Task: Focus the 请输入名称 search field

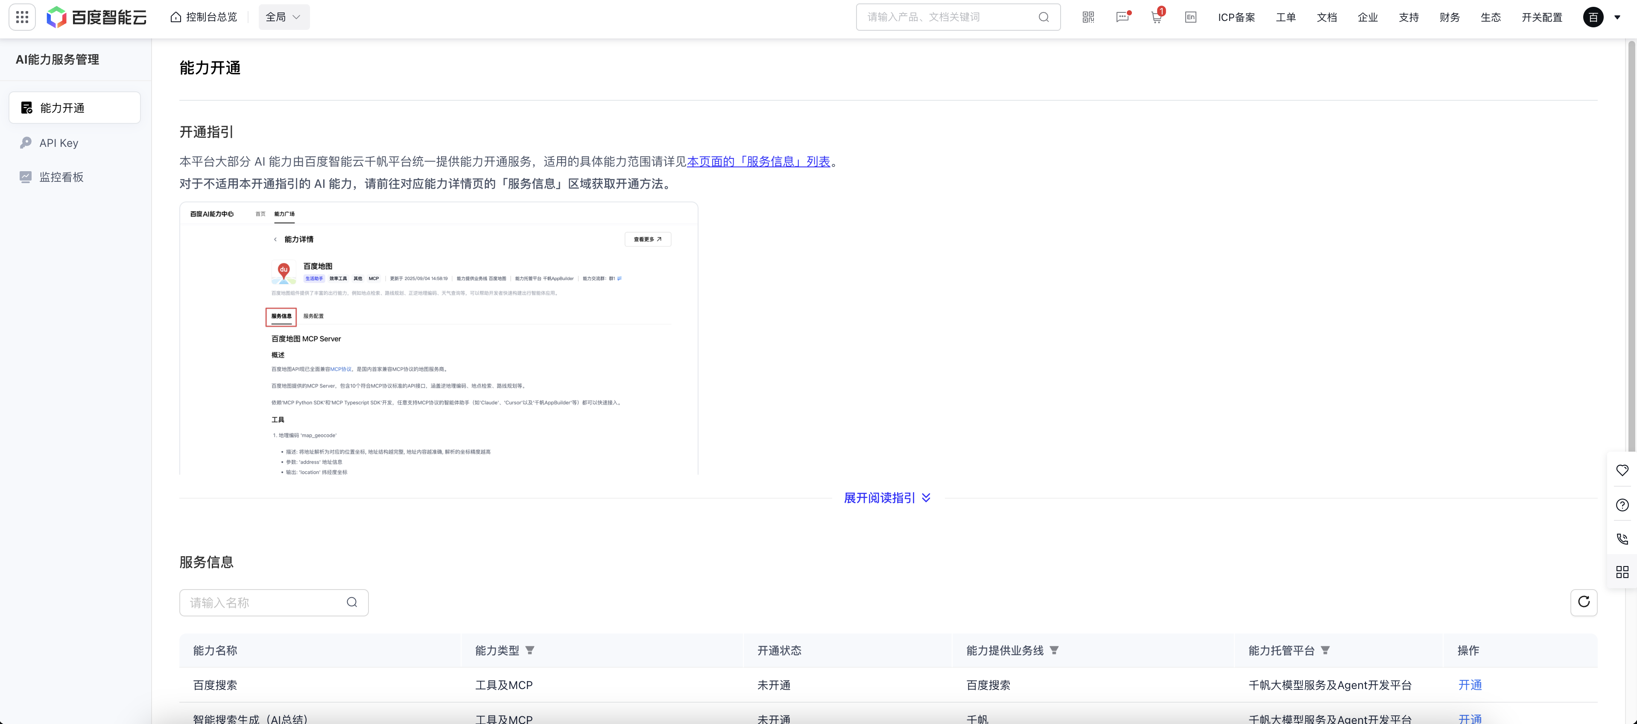Action: coord(274,603)
